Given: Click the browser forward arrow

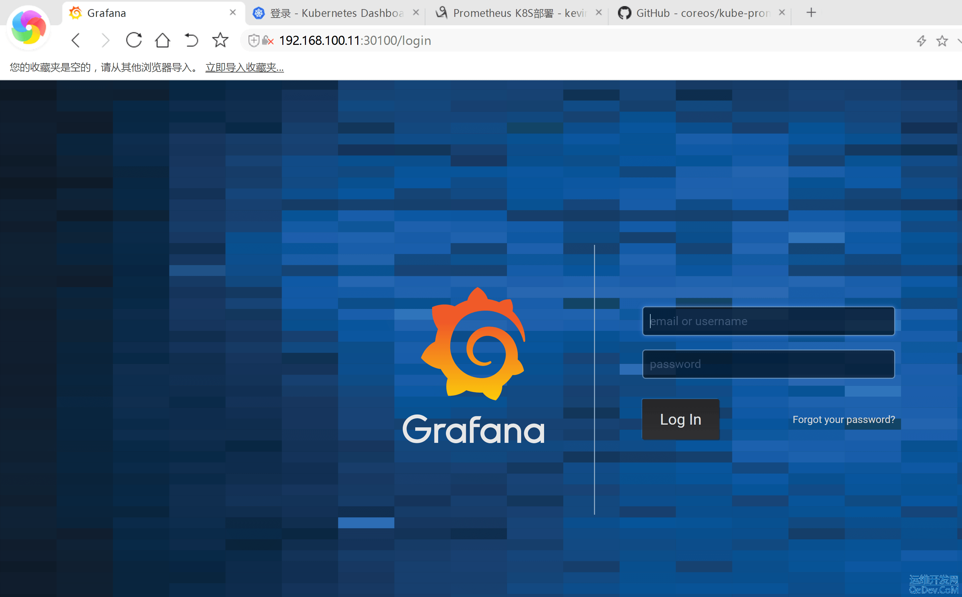Looking at the screenshot, I should click(105, 40).
